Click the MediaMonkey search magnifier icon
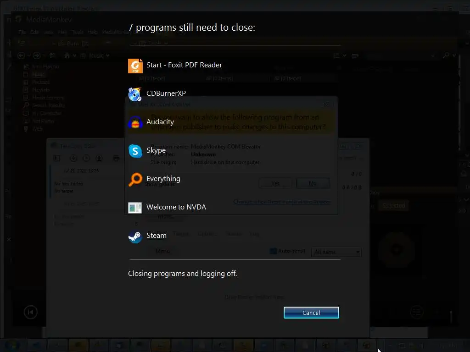 [x=446, y=55]
